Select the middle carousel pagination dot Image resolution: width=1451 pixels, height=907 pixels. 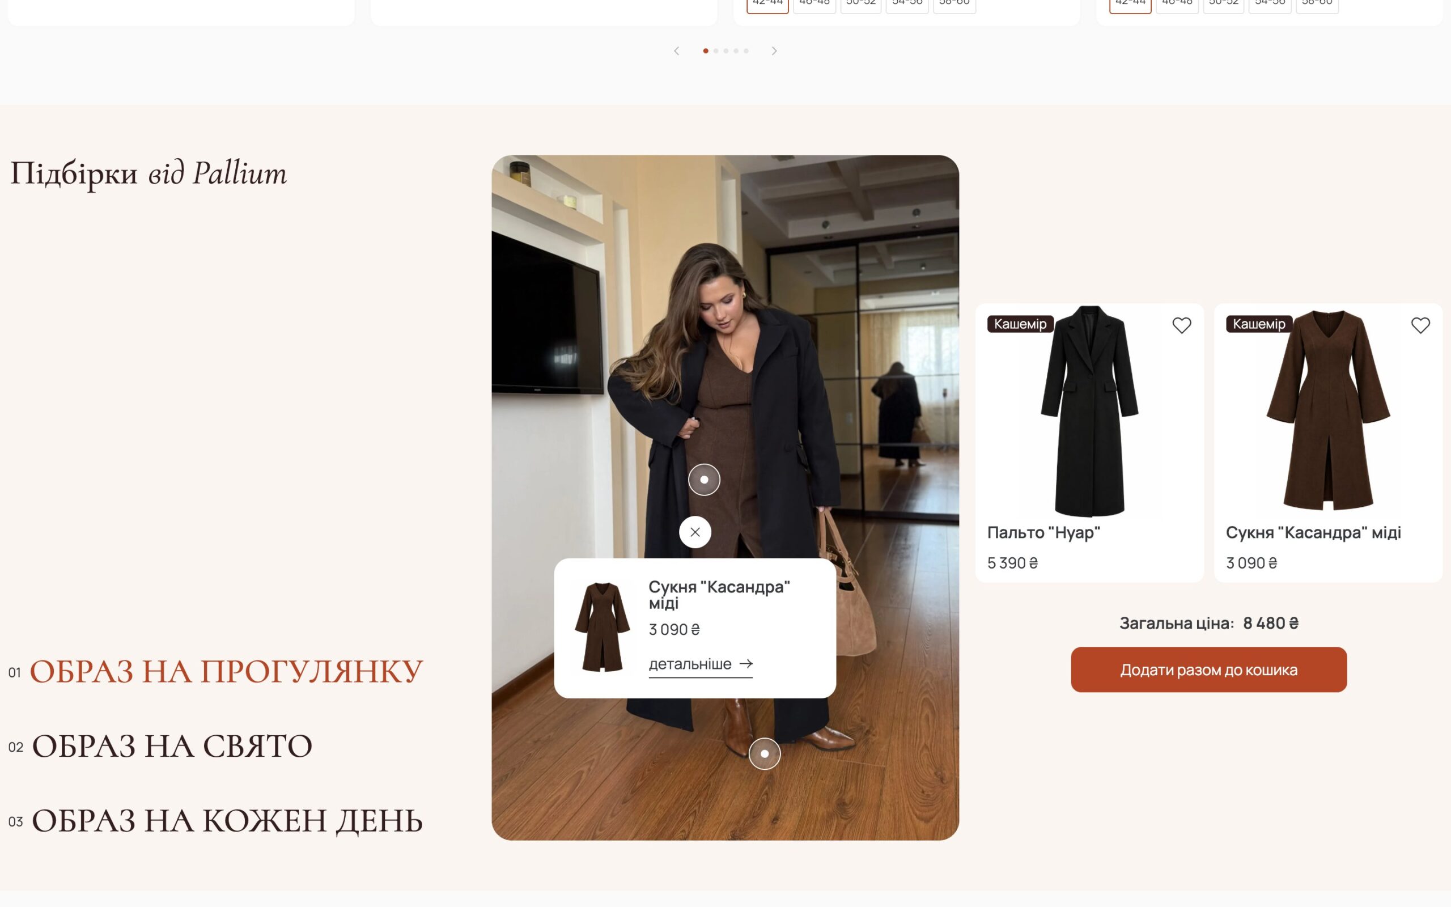click(x=726, y=51)
